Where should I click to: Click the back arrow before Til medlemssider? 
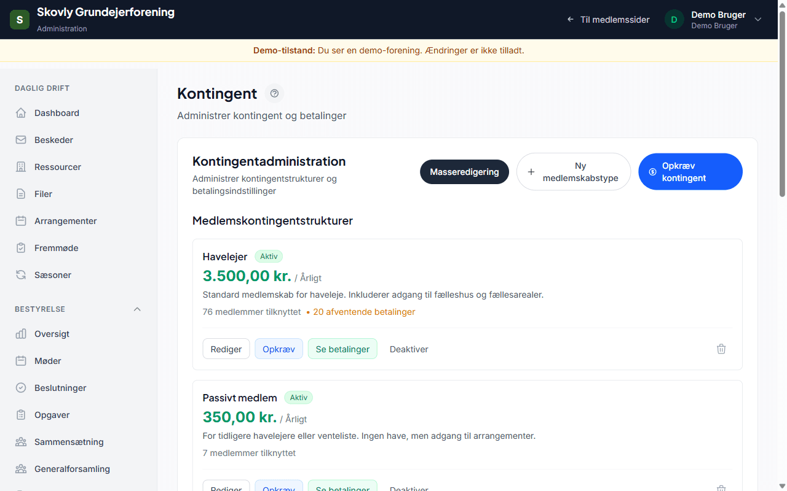point(571,20)
